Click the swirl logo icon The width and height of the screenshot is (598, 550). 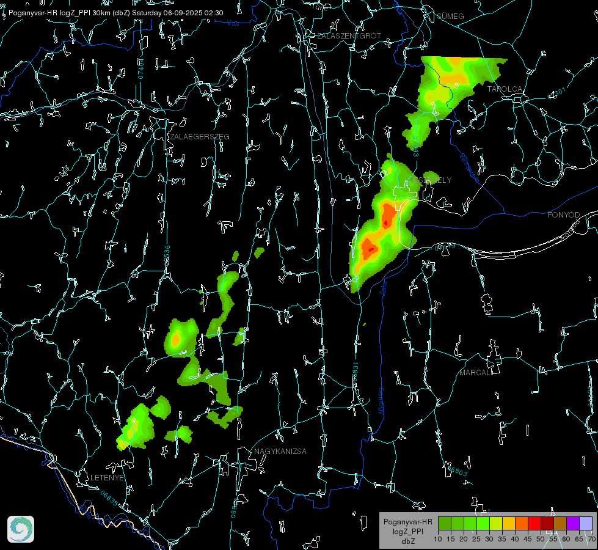tap(21, 529)
